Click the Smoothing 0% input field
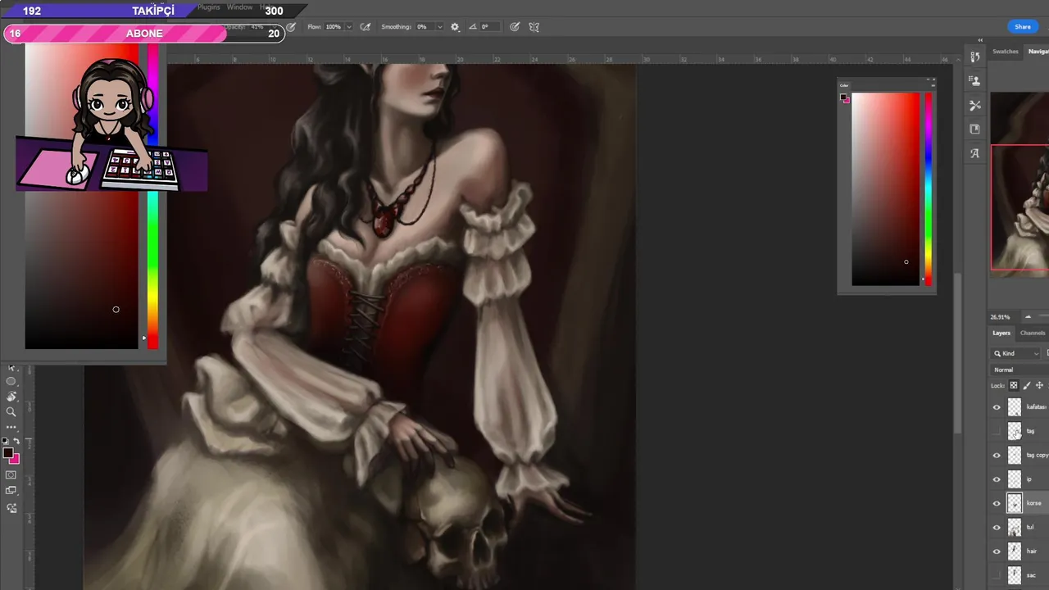Screen dimensions: 1049x590 click(x=425, y=27)
